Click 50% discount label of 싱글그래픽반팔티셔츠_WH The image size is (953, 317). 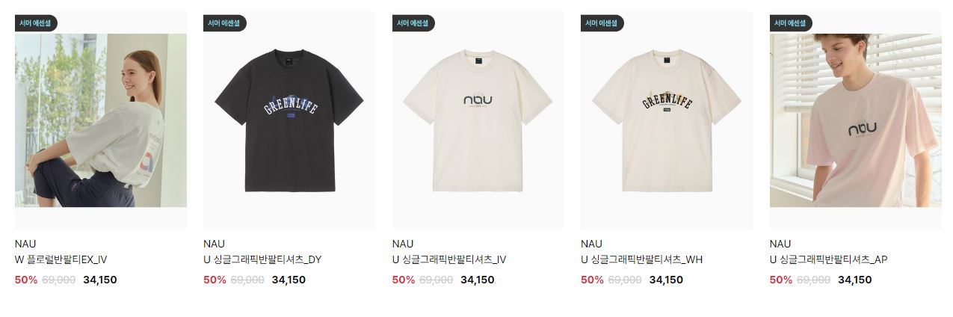coord(592,280)
